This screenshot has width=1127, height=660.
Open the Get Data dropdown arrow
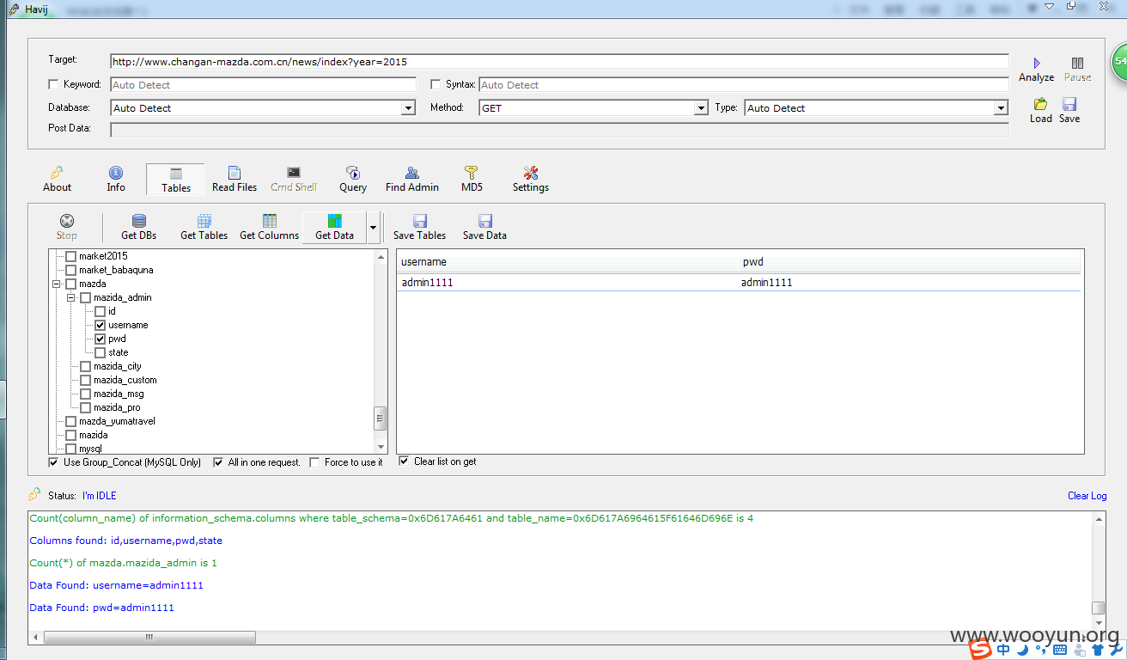tap(373, 229)
